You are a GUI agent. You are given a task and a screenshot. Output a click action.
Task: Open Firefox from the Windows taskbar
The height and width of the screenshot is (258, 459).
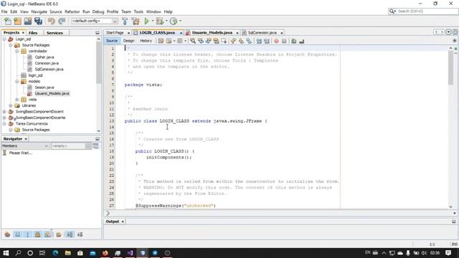tap(105, 253)
